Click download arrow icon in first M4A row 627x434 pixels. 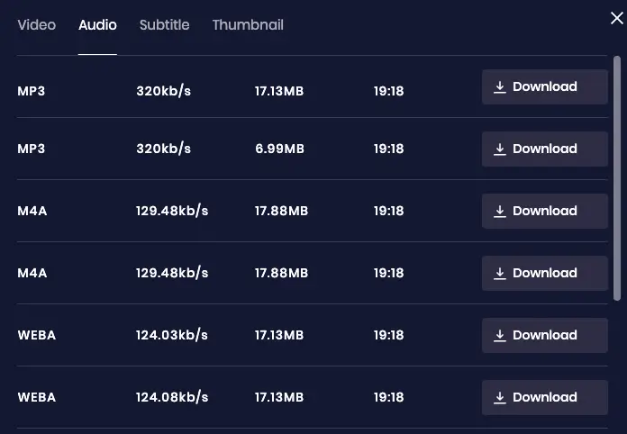tap(500, 212)
